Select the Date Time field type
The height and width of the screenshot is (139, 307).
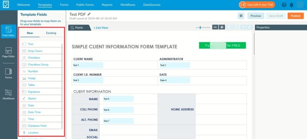coord(41,112)
